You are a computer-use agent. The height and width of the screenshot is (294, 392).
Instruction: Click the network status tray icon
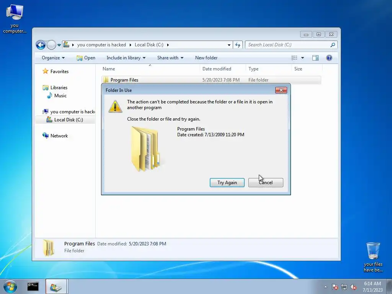pos(344,287)
